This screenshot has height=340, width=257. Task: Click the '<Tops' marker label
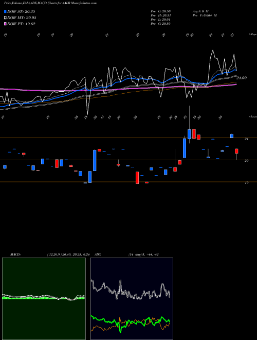pyautogui.click(x=252, y=35)
